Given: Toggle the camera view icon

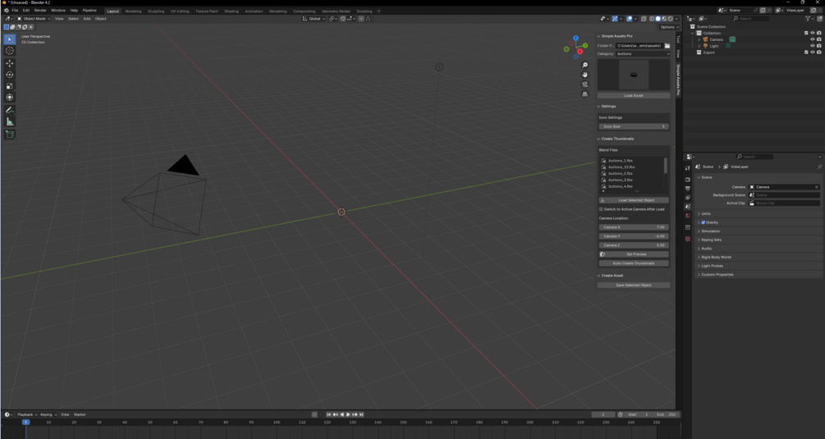Looking at the screenshot, I should 584,85.
